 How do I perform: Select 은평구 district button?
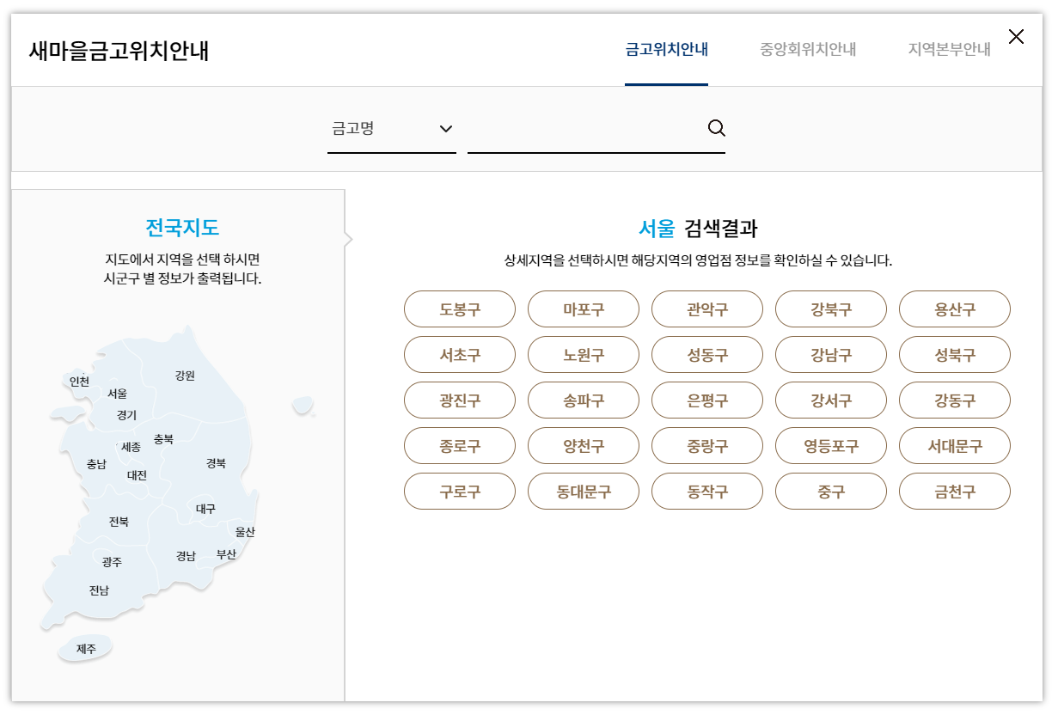(x=707, y=400)
